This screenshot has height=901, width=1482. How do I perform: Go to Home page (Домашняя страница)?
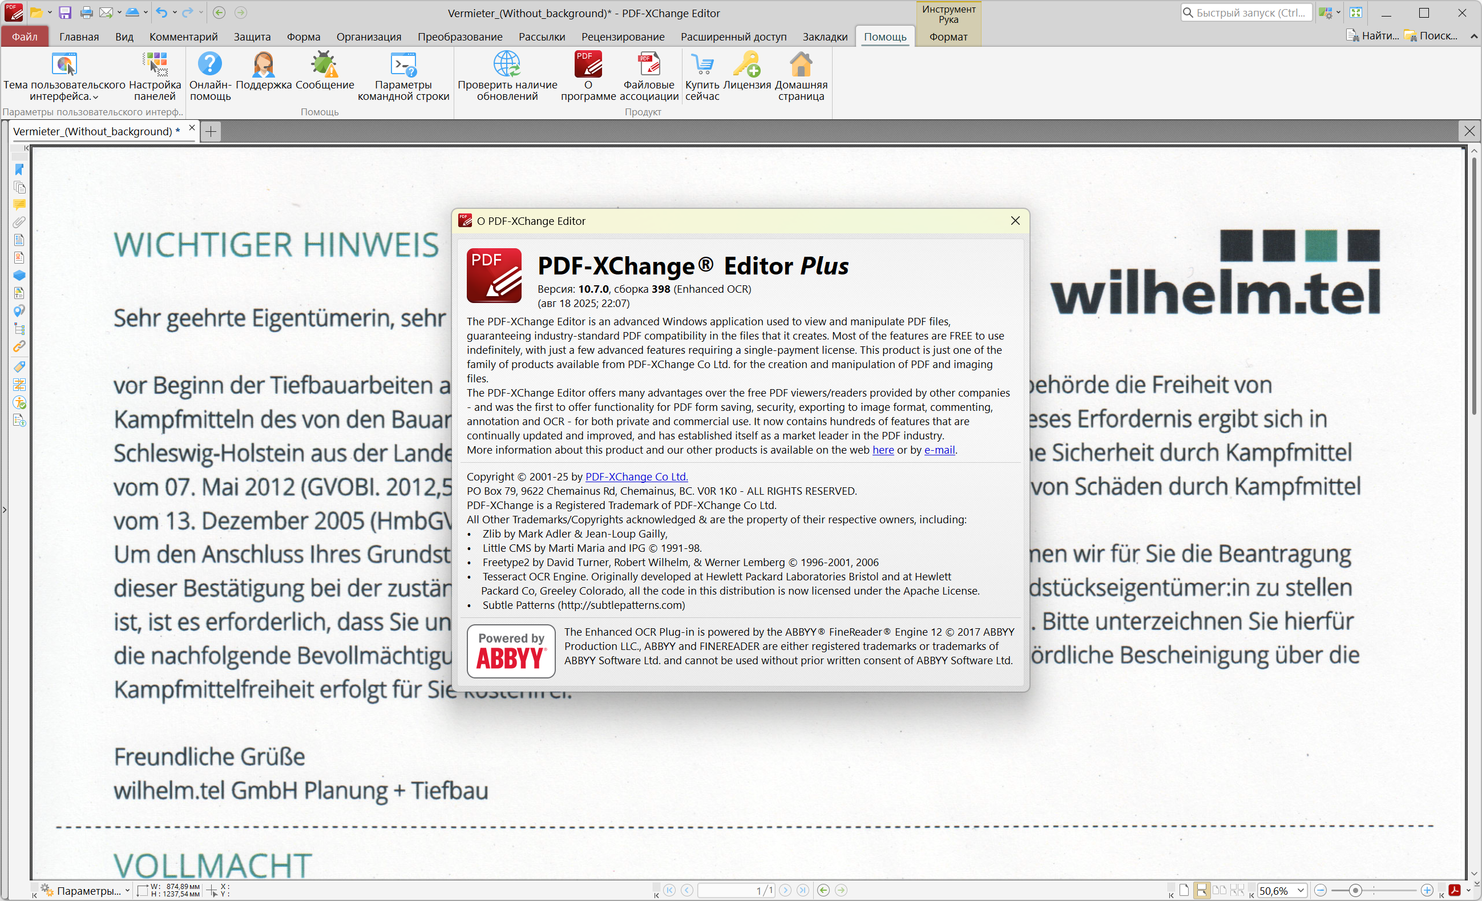point(801,76)
